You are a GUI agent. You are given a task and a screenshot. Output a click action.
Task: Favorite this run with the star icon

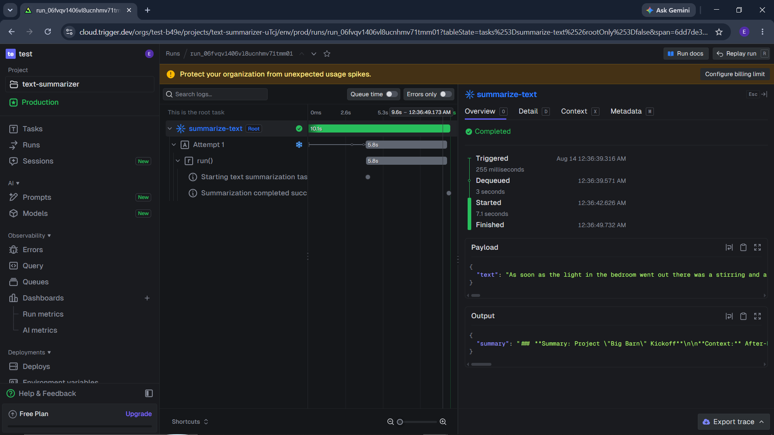pyautogui.click(x=327, y=54)
